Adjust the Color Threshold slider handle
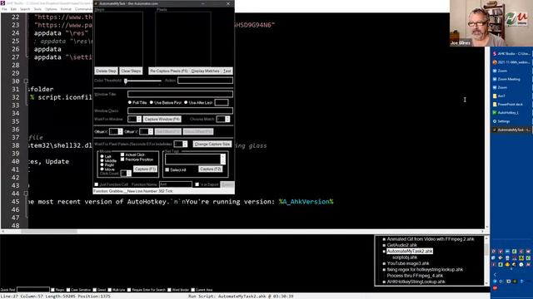533x299 pixels. coord(126,81)
